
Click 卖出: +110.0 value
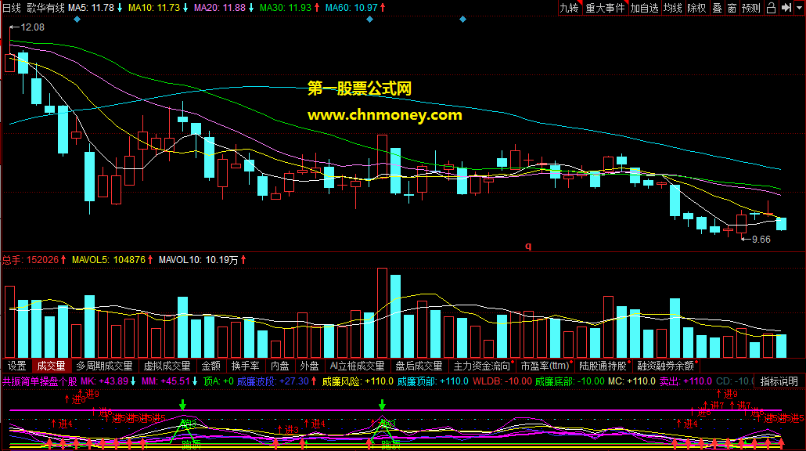(x=685, y=381)
